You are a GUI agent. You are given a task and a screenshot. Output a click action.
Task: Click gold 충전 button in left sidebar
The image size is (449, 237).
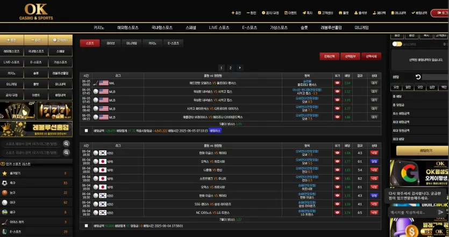pyautogui.click(x=12, y=40)
